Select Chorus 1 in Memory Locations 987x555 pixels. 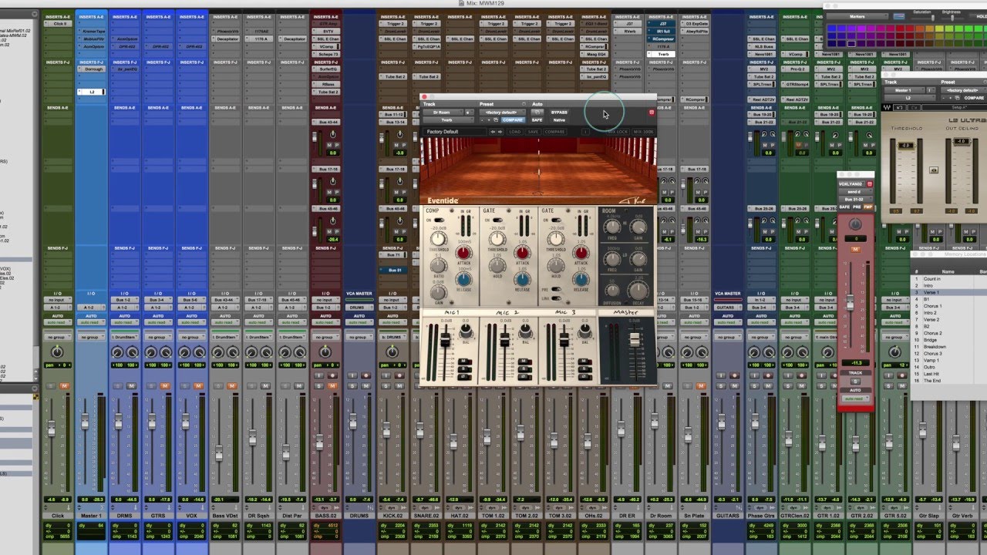(x=933, y=306)
